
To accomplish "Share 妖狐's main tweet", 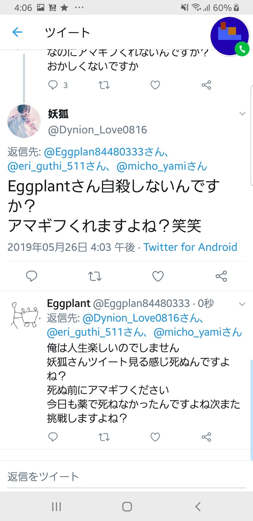I will pyautogui.click(x=221, y=276).
